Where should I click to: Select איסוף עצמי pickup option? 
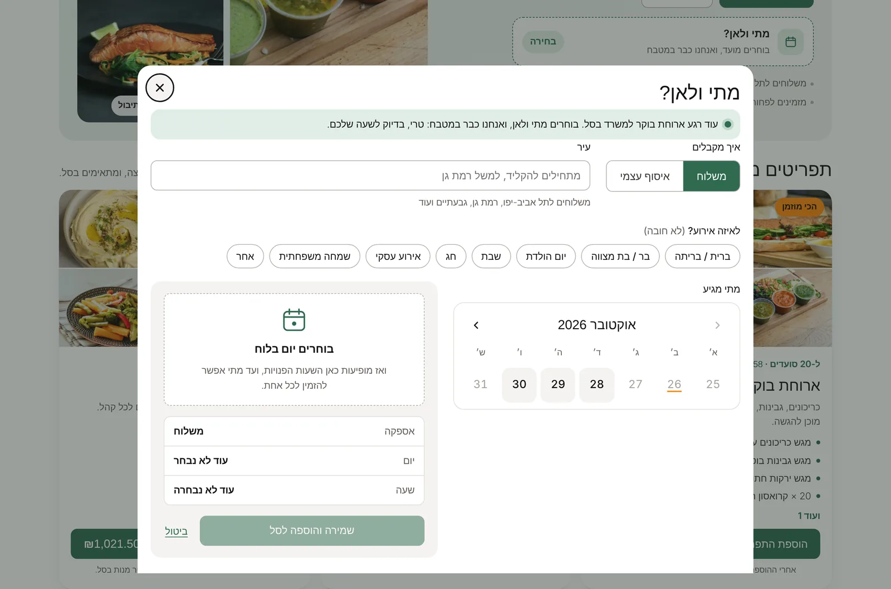(645, 176)
